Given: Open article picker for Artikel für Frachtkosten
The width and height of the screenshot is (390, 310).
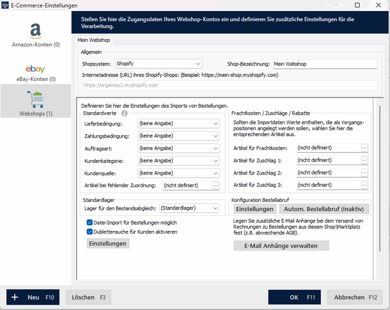Looking at the screenshot, I should pos(364,148).
